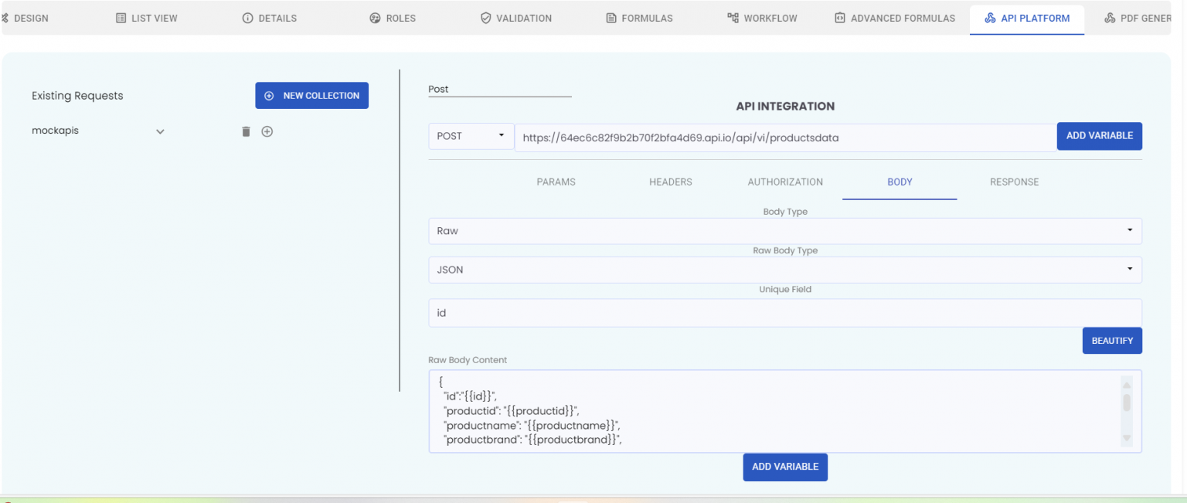Image resolution: width=1187 pixels, height=503 pixels.
Task: Click the Validation checkmark icon
Action: [486, 17]
